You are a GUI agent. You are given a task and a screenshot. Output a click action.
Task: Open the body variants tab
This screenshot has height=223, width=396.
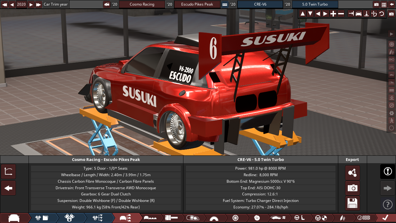tap(151, 218)
